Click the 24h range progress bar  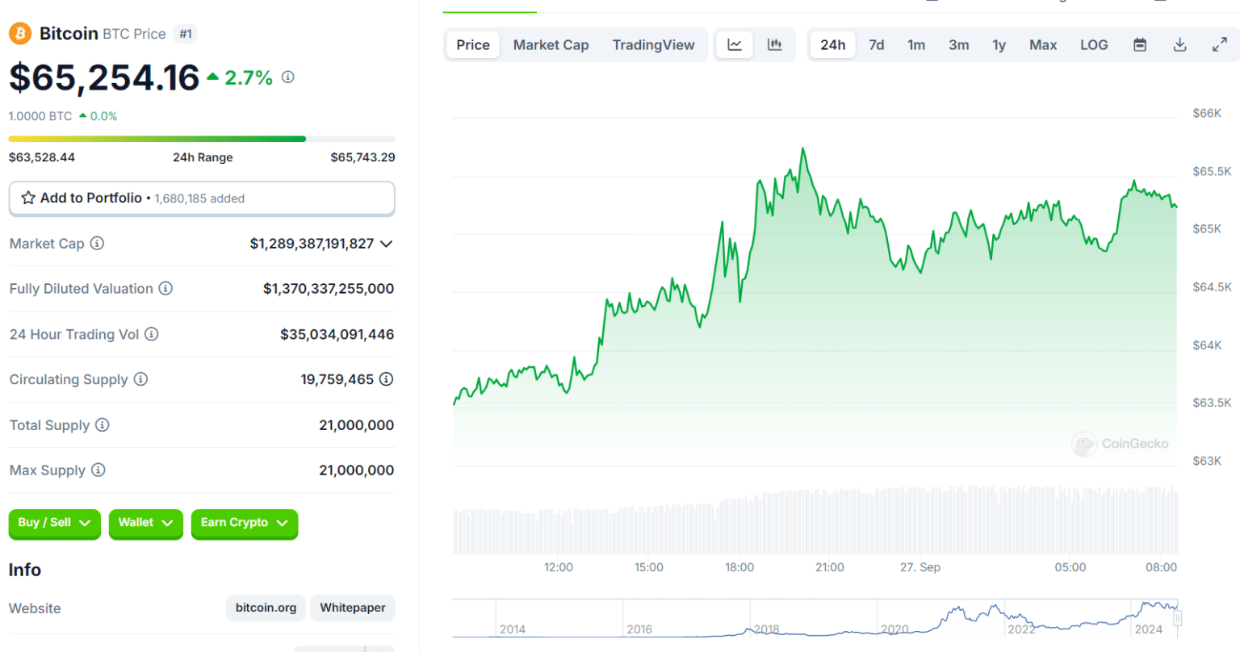tap(202, 139)
